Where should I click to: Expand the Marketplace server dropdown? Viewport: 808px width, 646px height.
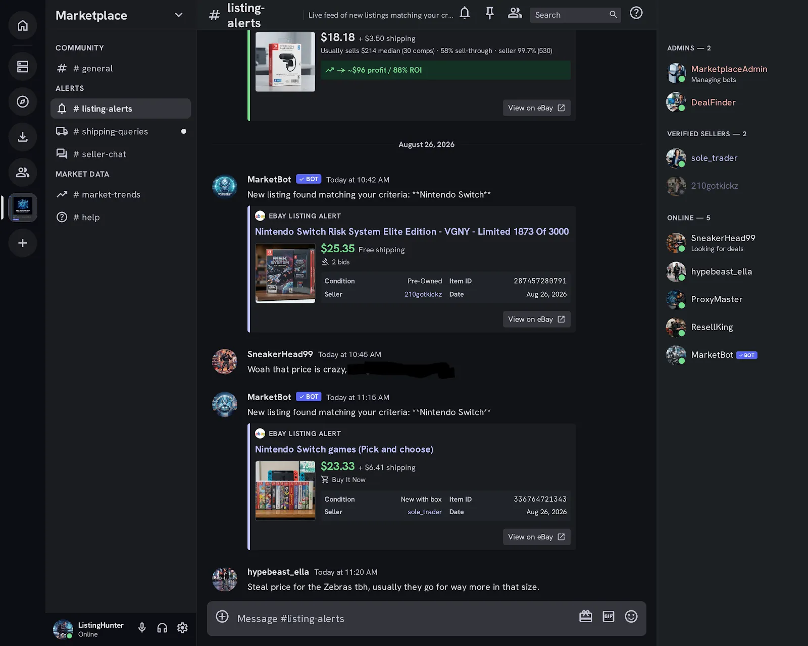coord(178,15)
